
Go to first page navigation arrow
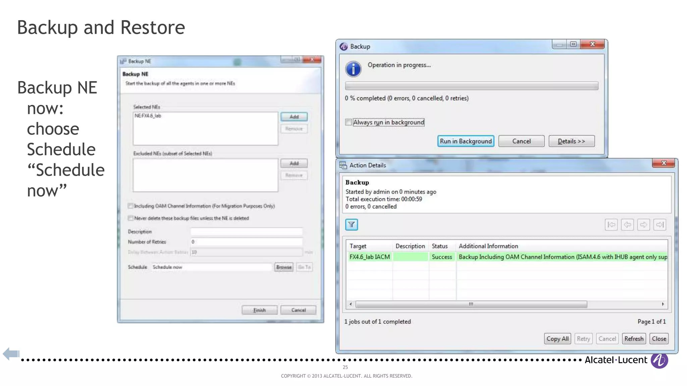(x=611, y=224)
